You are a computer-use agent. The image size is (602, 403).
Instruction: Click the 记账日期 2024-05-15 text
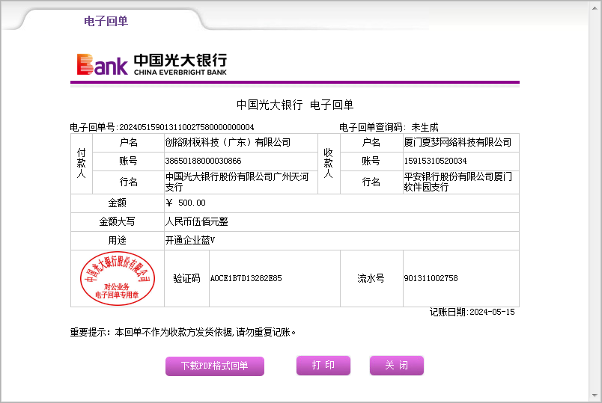(x=472, y=312)
